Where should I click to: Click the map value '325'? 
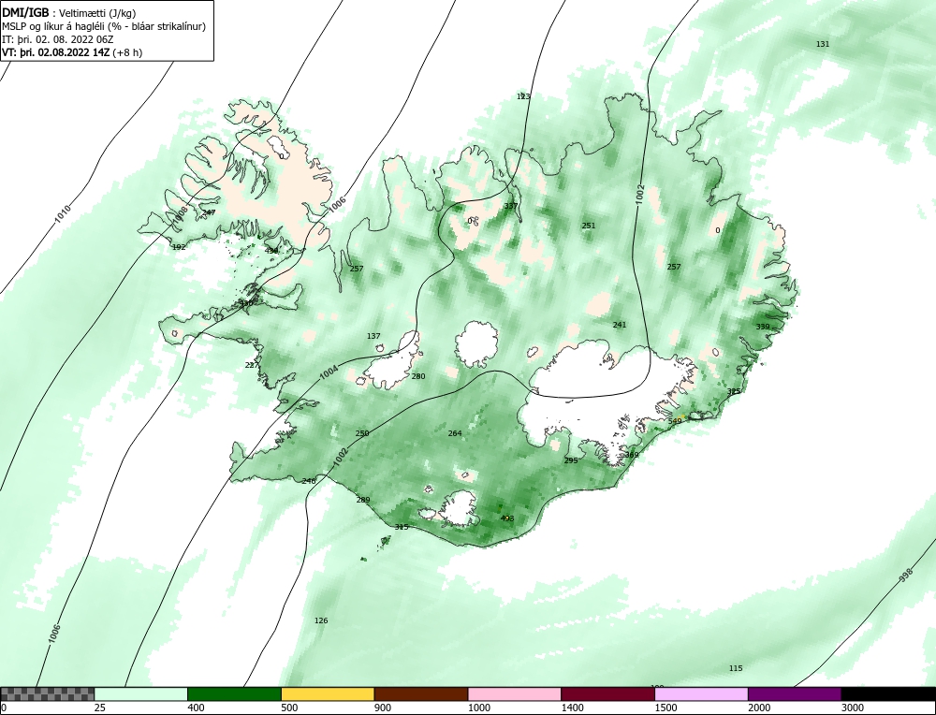pos(734,391)
